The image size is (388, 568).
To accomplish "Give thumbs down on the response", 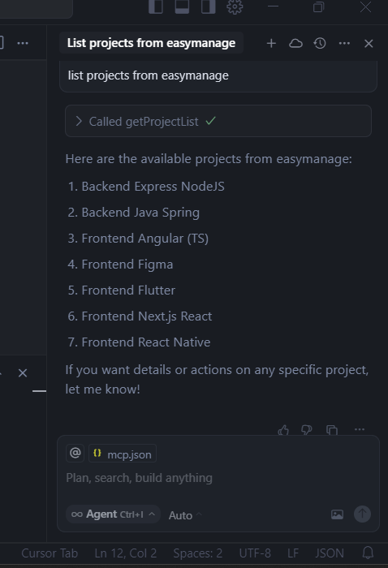I will pyautogui.click(x=307, y=430).
